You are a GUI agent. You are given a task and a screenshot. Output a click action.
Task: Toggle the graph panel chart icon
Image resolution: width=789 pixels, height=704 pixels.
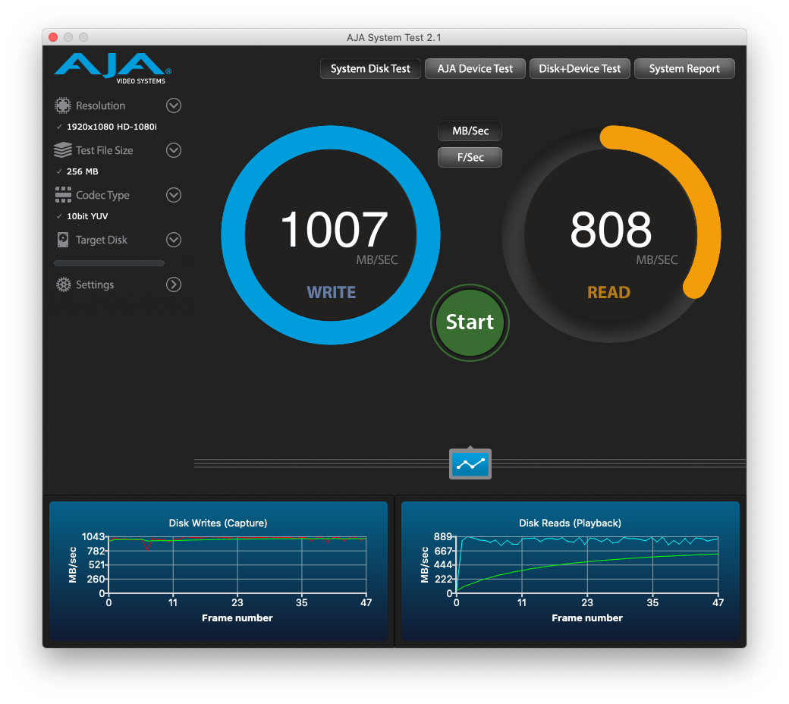(470, 464)
